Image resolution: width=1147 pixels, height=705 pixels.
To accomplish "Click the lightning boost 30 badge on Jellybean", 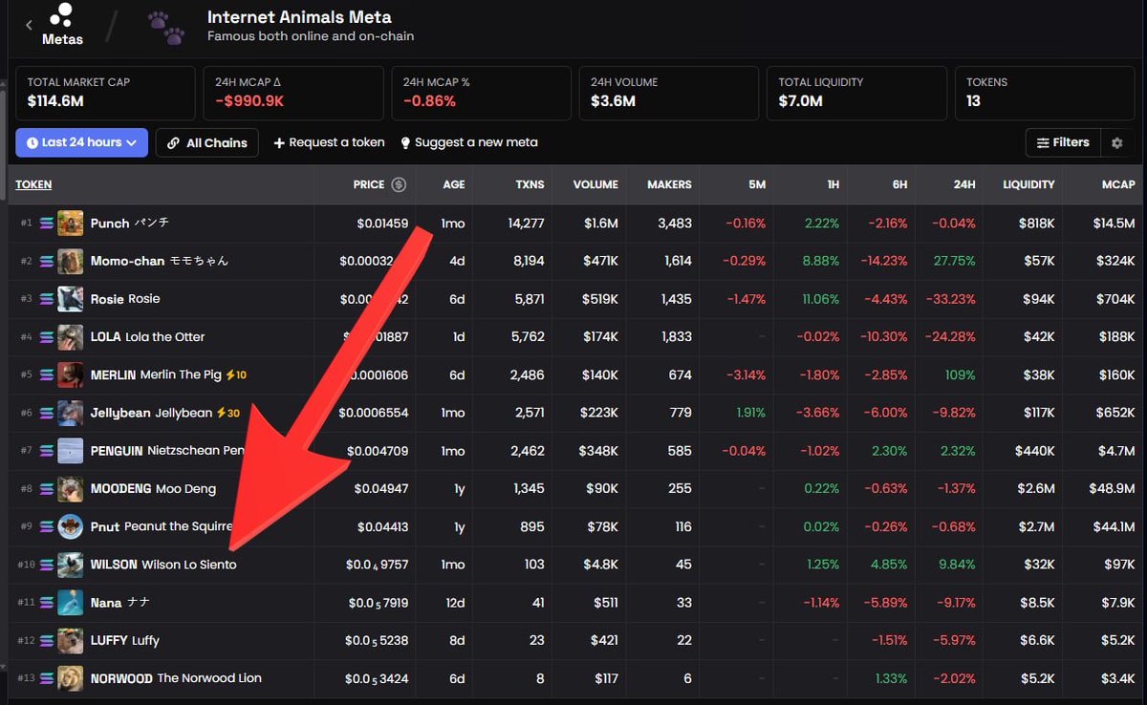I will (x=227, y=413).
